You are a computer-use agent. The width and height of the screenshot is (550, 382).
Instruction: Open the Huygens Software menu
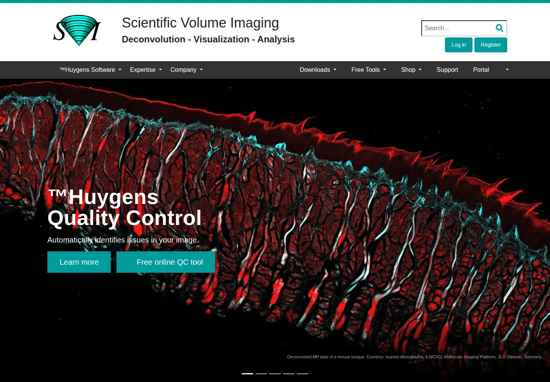pos(91,70)
